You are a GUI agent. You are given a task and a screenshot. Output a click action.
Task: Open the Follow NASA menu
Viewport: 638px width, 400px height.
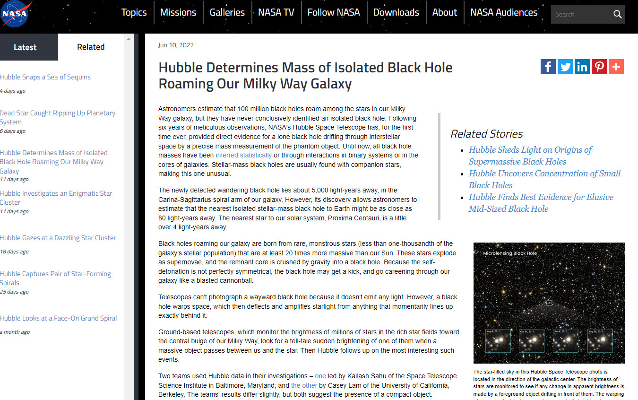pyautogui.click(x=334, y=12)
